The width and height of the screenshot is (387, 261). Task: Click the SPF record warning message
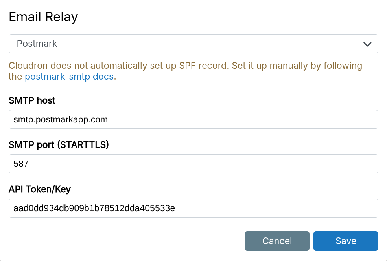pyautogui.click(x=185, y=66)
